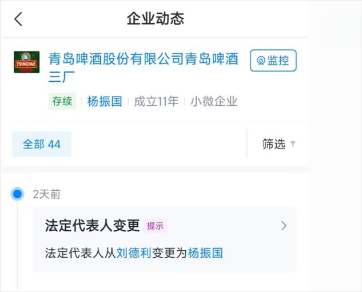Tap the Tsingtao company logo
Viewport: 362px width, 292px height.
tap(26, 62)
